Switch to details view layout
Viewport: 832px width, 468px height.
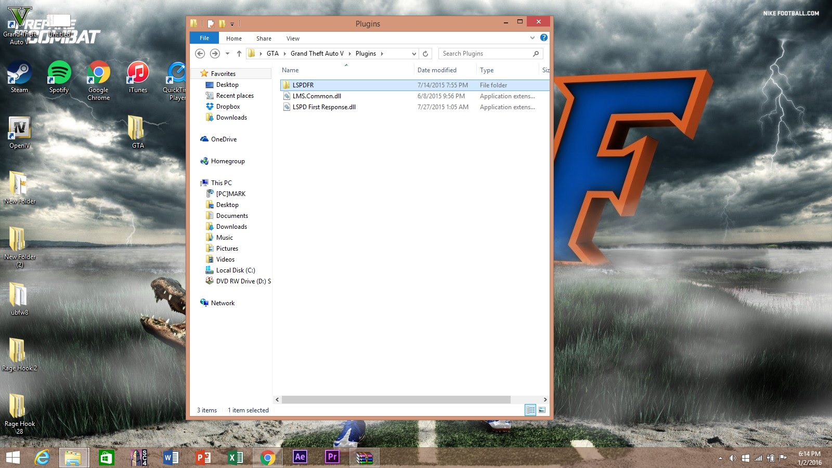pos(530,410)
